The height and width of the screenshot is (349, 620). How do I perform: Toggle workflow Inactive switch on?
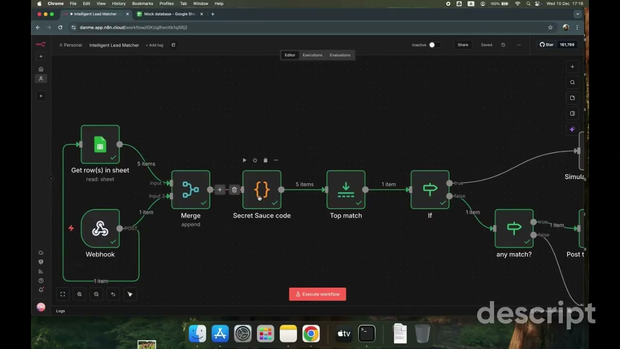pos(434,45)
